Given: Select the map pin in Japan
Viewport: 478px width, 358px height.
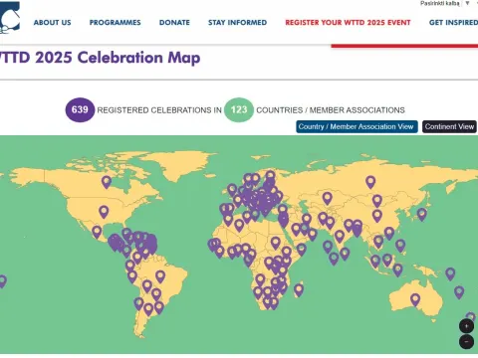Looking at the screenshot, I should click(422, 215).
